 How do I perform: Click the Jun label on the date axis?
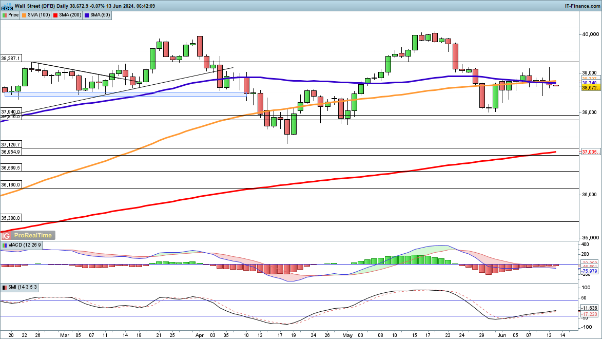501,335
